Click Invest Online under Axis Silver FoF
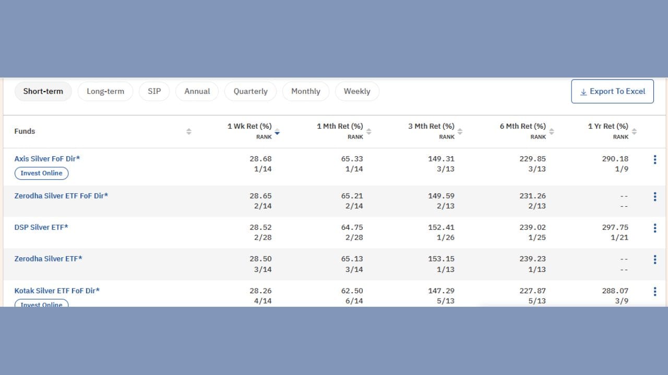The width and height of the screenshot is (668, 375). [41, 173]
